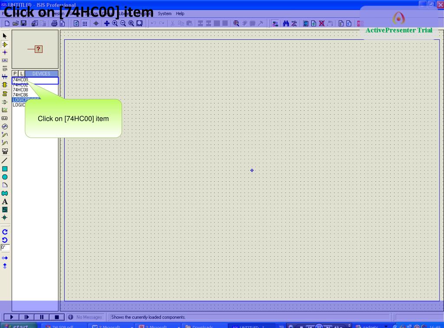Viewport: 444px width, 328px height.
Task: Select the 74HC00 device item
Action: point(35,80)
